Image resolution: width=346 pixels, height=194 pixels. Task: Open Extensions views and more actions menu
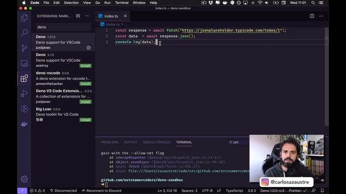(x=88, y=16)
